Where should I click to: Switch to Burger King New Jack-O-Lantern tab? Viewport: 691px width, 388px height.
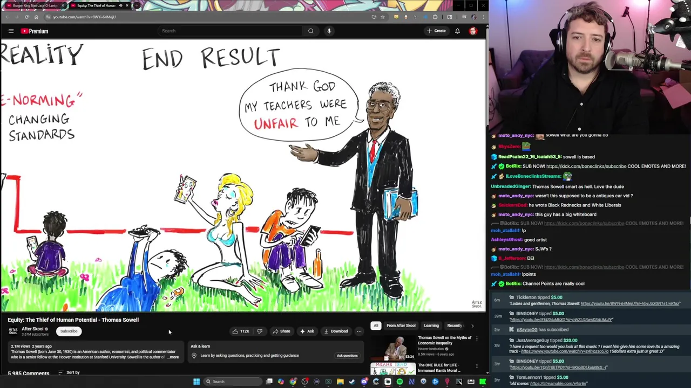click(33, 5)
